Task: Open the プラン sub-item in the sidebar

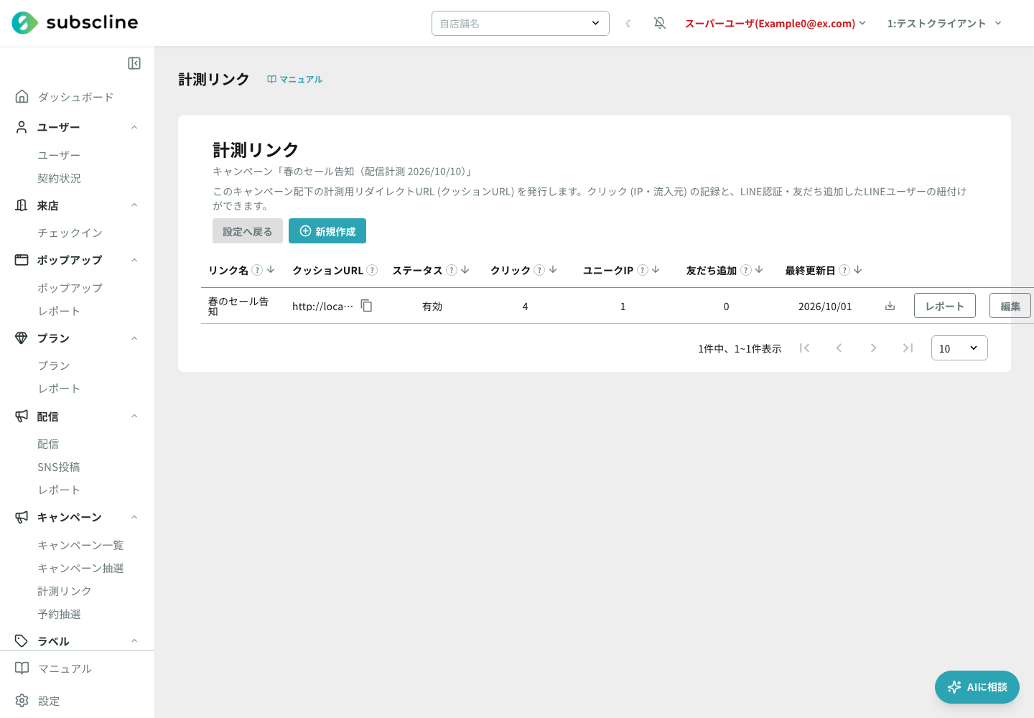Action: [x=54, y=365]
